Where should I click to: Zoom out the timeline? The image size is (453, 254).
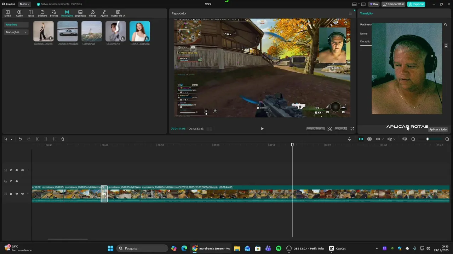coord(413,139)
